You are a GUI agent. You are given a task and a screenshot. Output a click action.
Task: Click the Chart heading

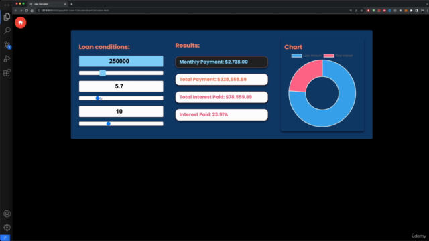(x=294, y=47)
